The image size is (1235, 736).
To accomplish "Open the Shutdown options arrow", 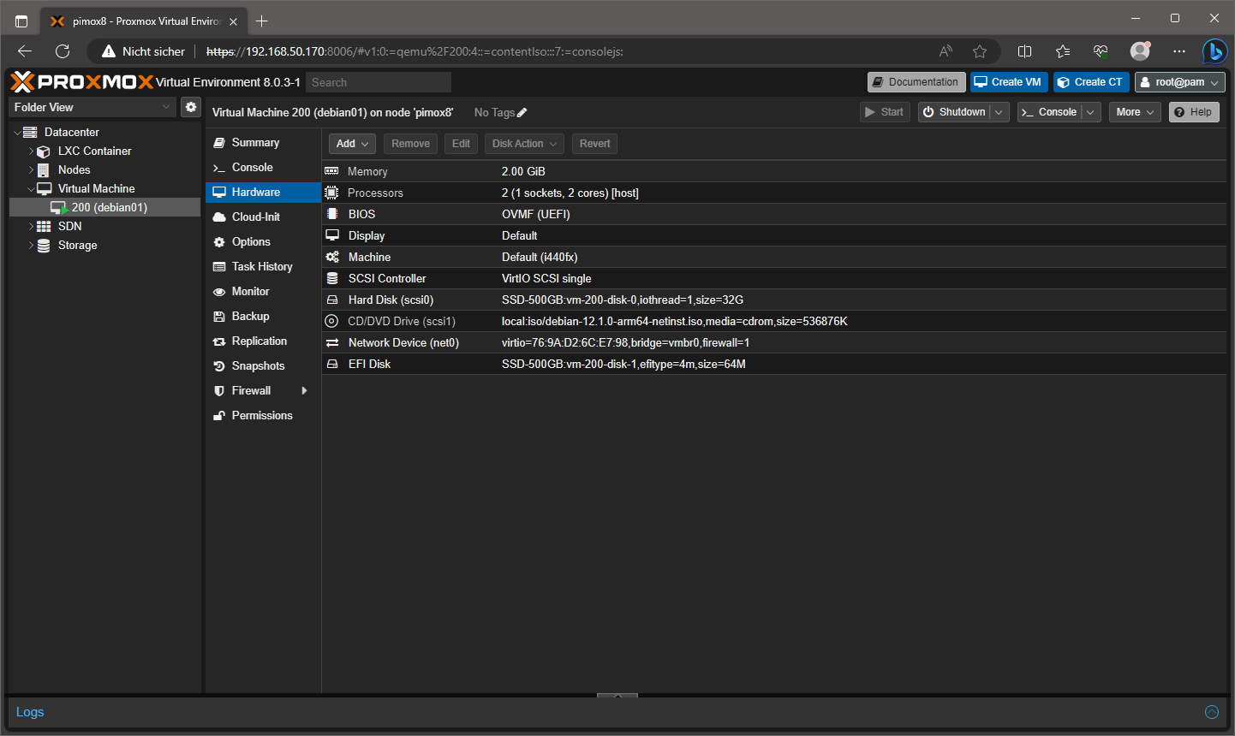I will coord(999,112).
